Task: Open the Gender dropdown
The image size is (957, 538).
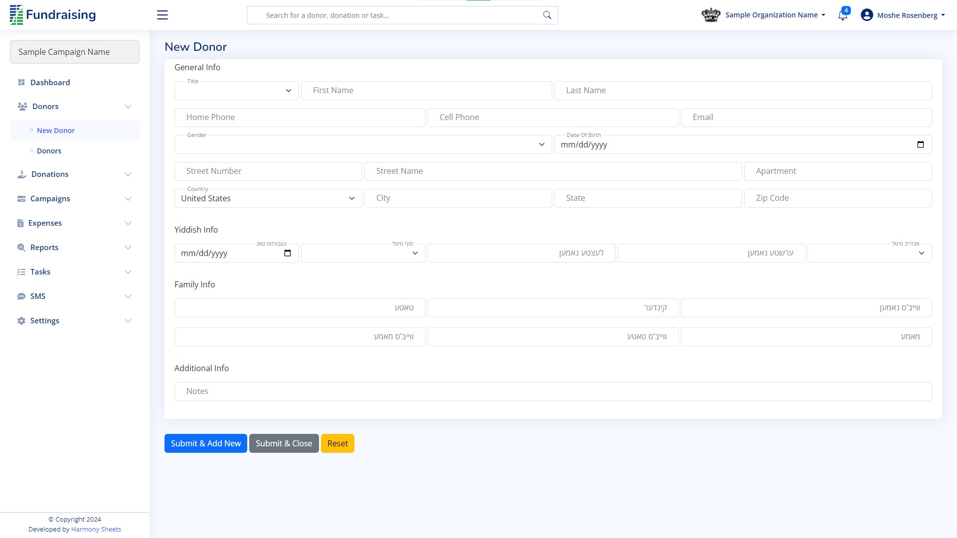Action: pos(363,144)
